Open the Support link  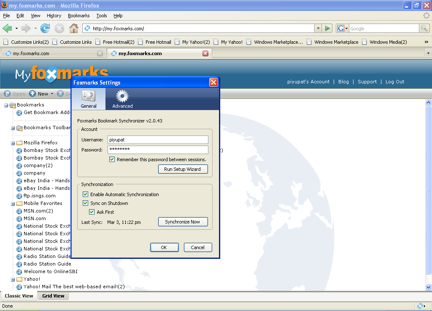tap(367, 82)
